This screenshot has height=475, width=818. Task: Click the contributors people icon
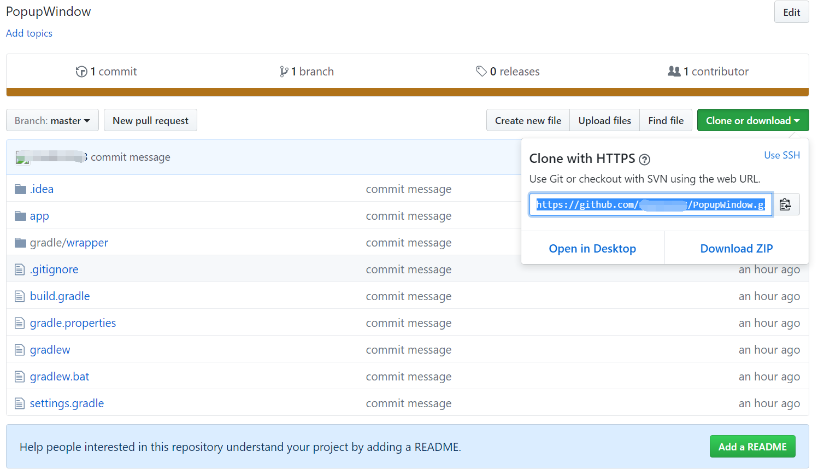(x=674, y=71)
